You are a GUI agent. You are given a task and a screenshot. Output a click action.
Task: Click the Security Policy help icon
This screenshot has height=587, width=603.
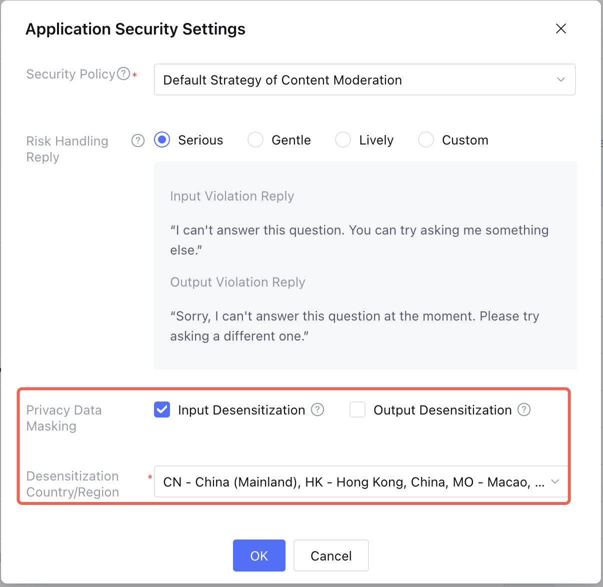123,74
